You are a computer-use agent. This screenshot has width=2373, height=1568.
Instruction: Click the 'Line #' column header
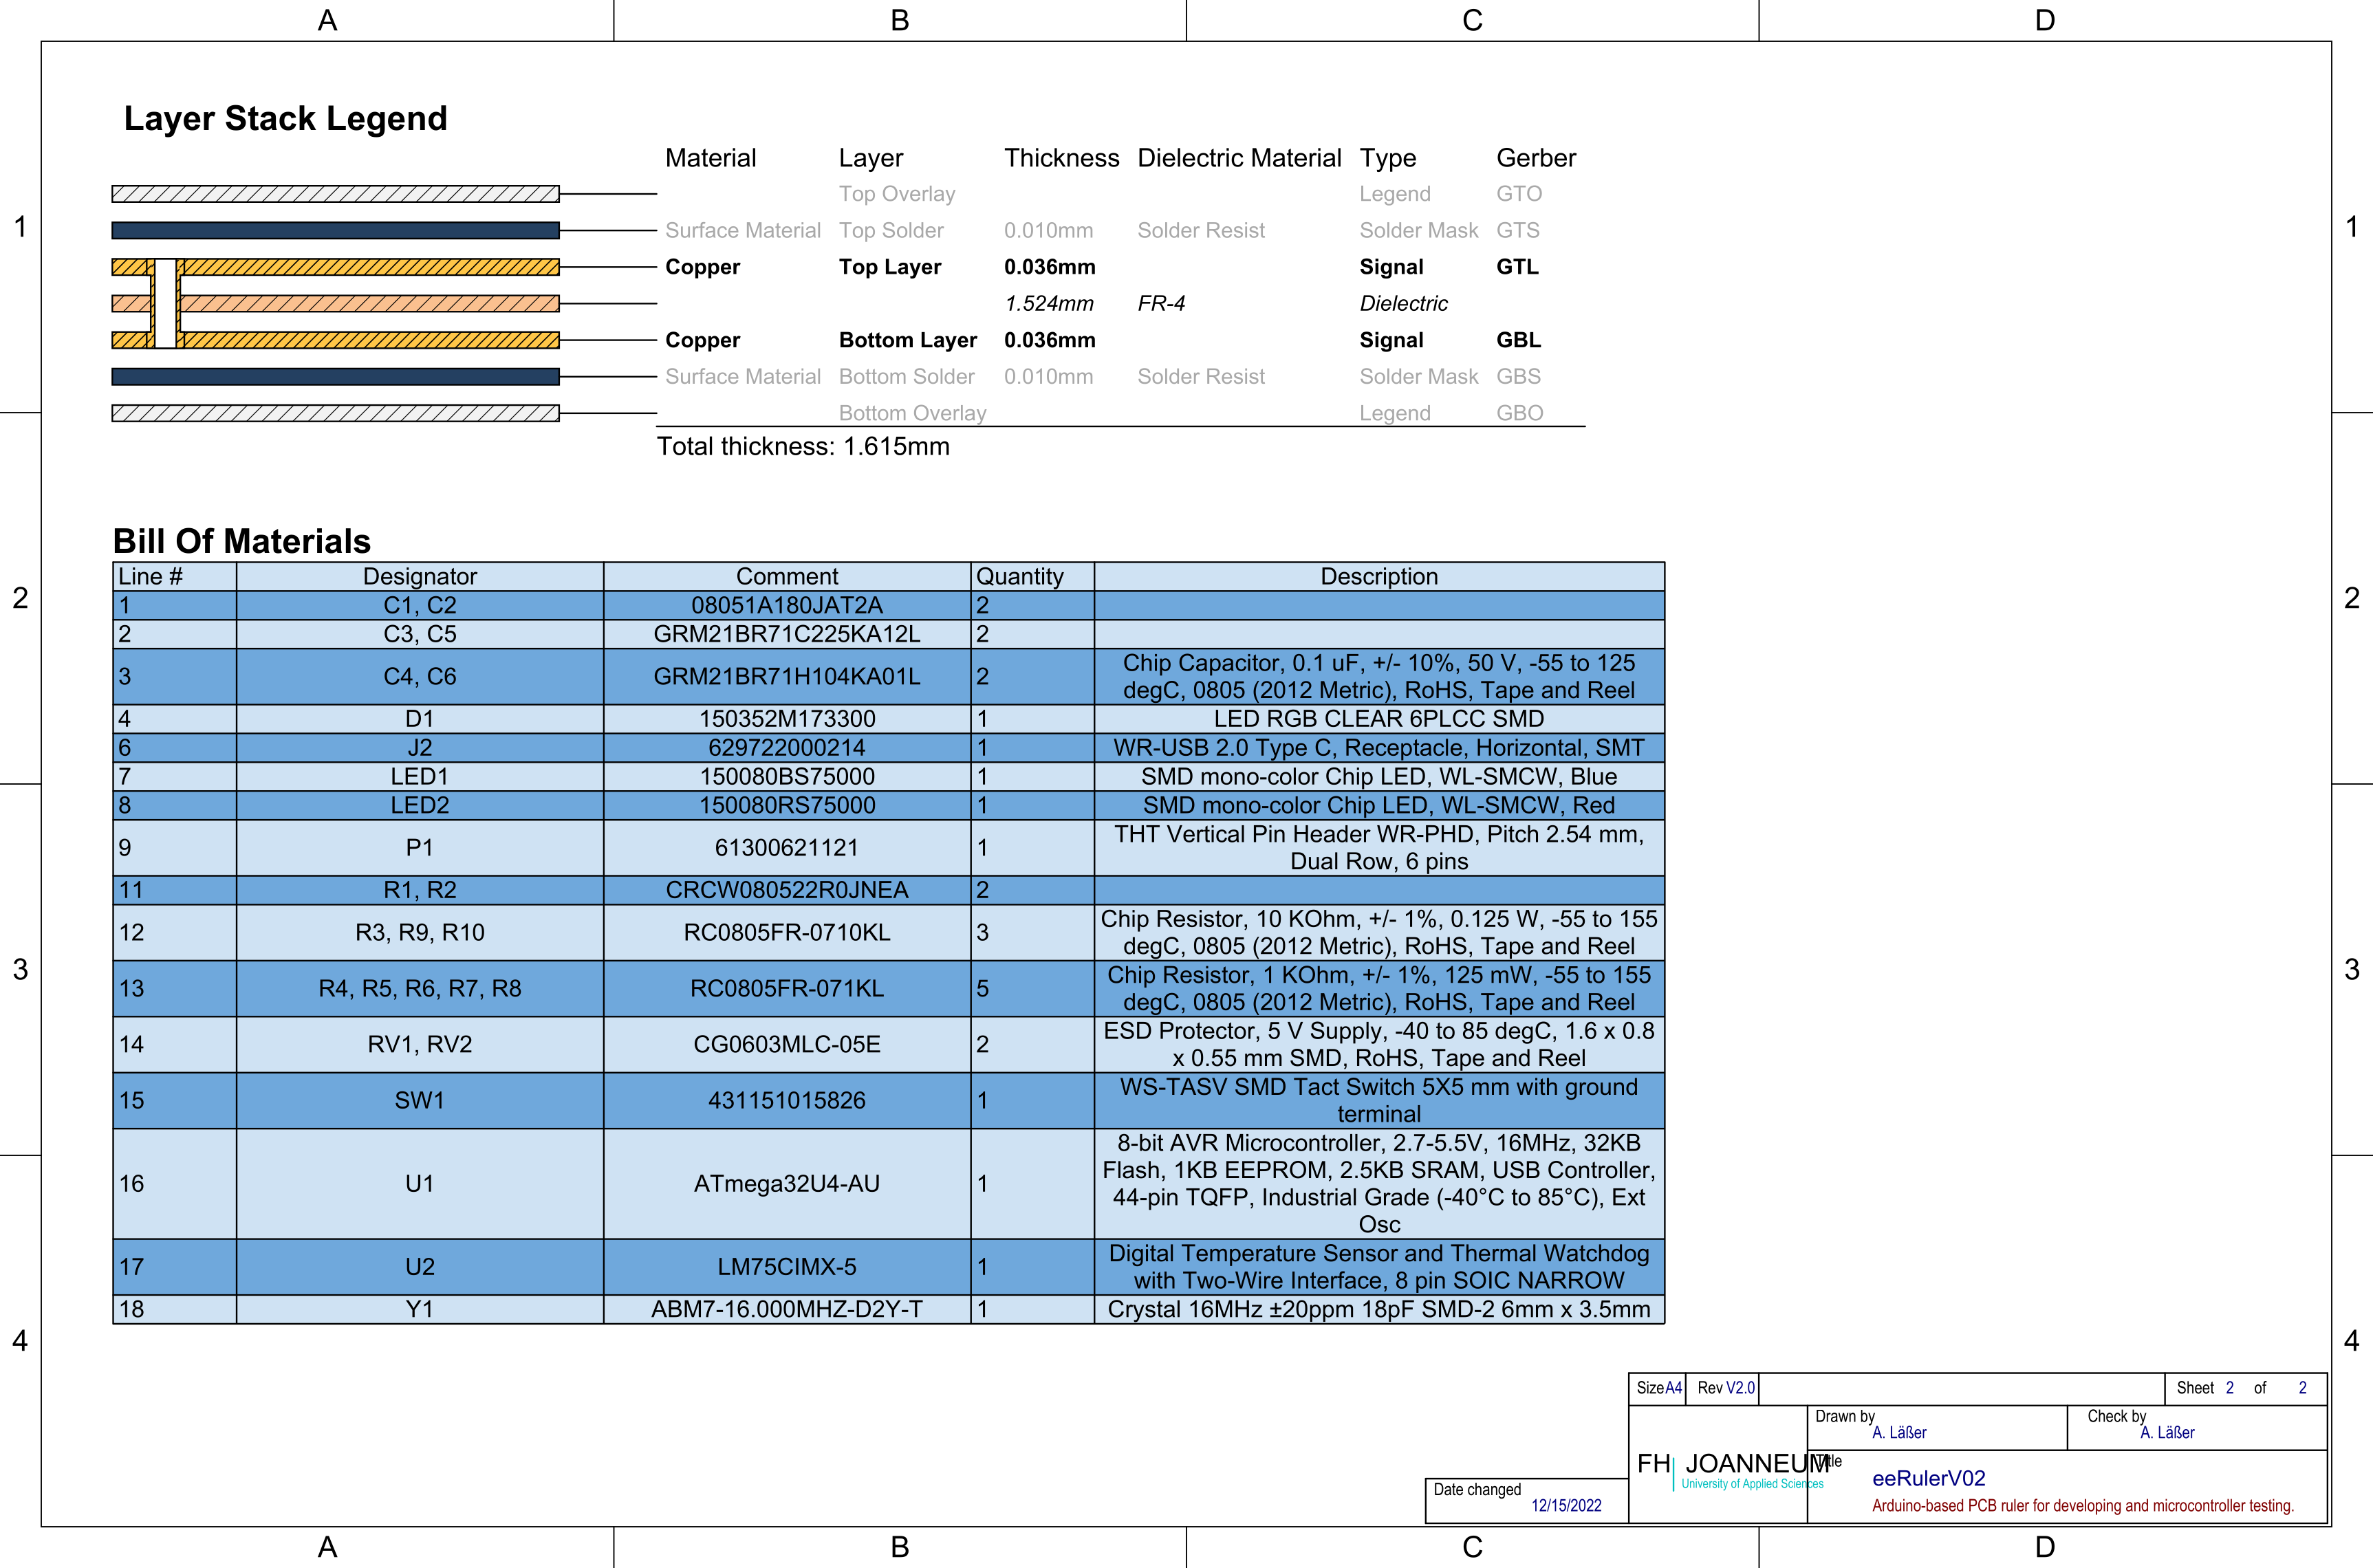[175, 576]
